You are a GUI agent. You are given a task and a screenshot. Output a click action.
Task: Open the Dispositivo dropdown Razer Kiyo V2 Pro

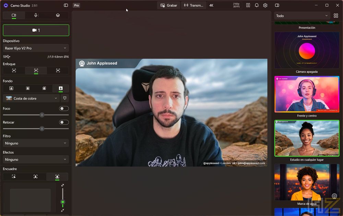point(36,48)
